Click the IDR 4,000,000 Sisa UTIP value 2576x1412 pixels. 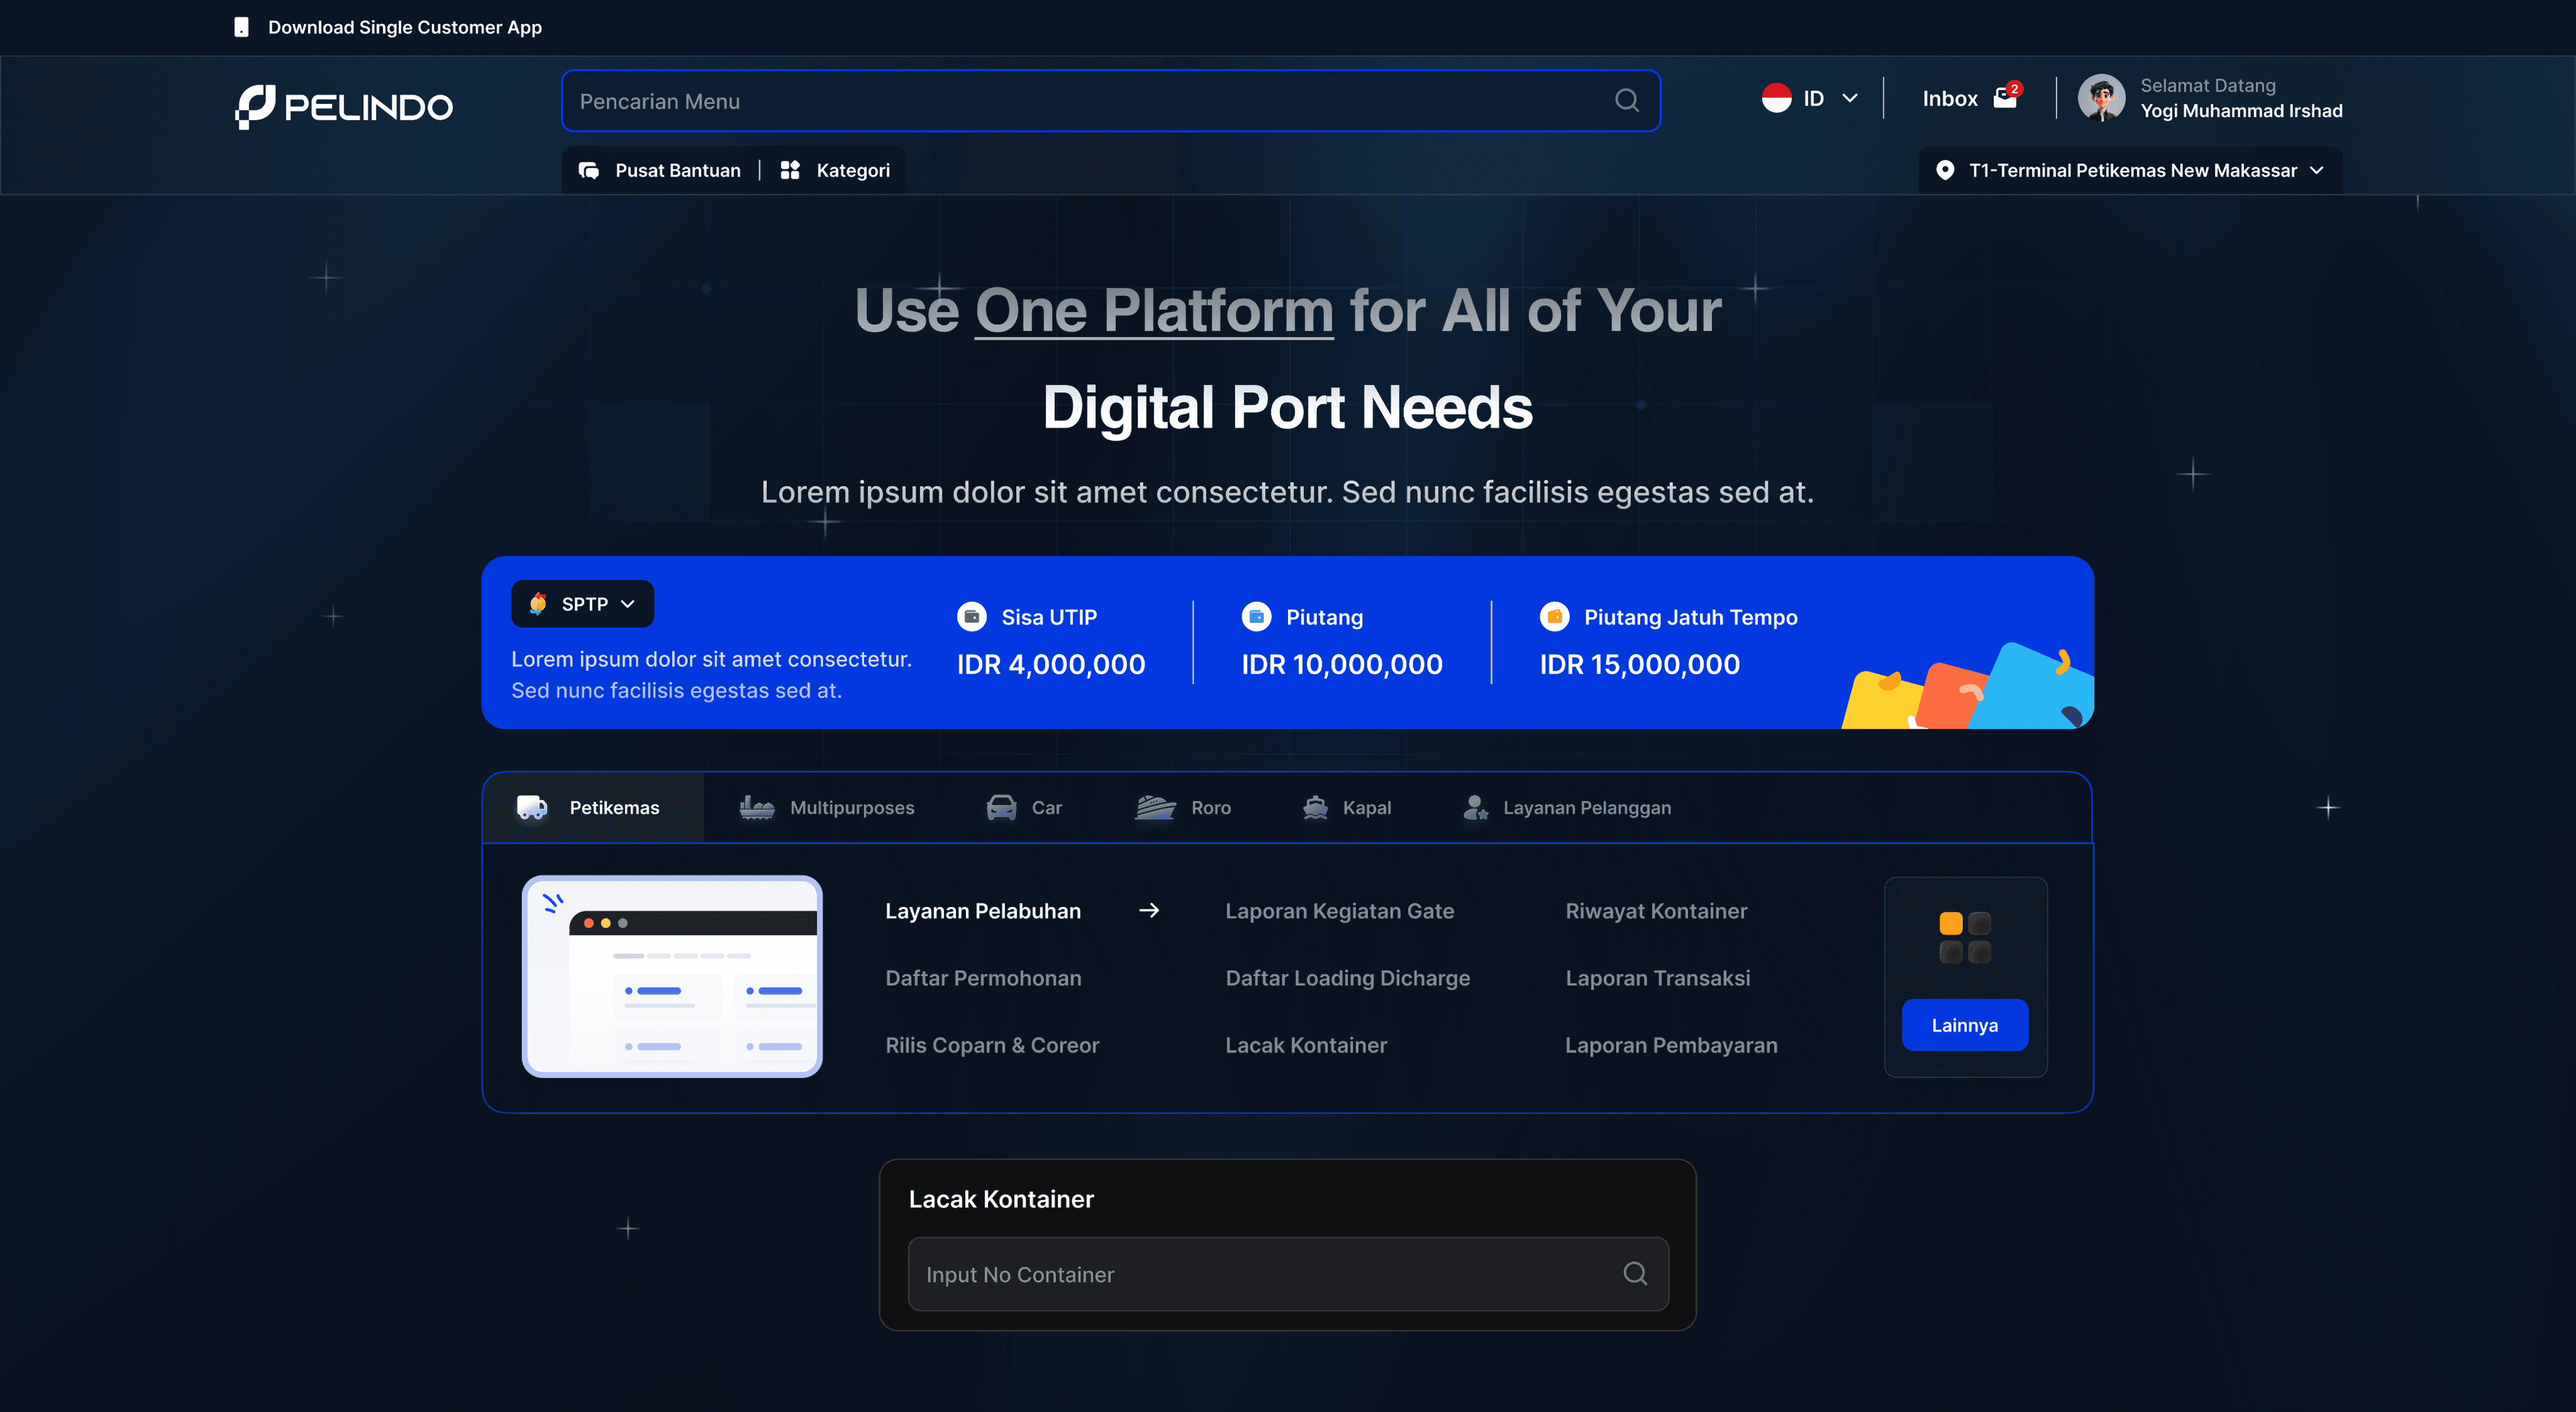(x=1051, y=664)
